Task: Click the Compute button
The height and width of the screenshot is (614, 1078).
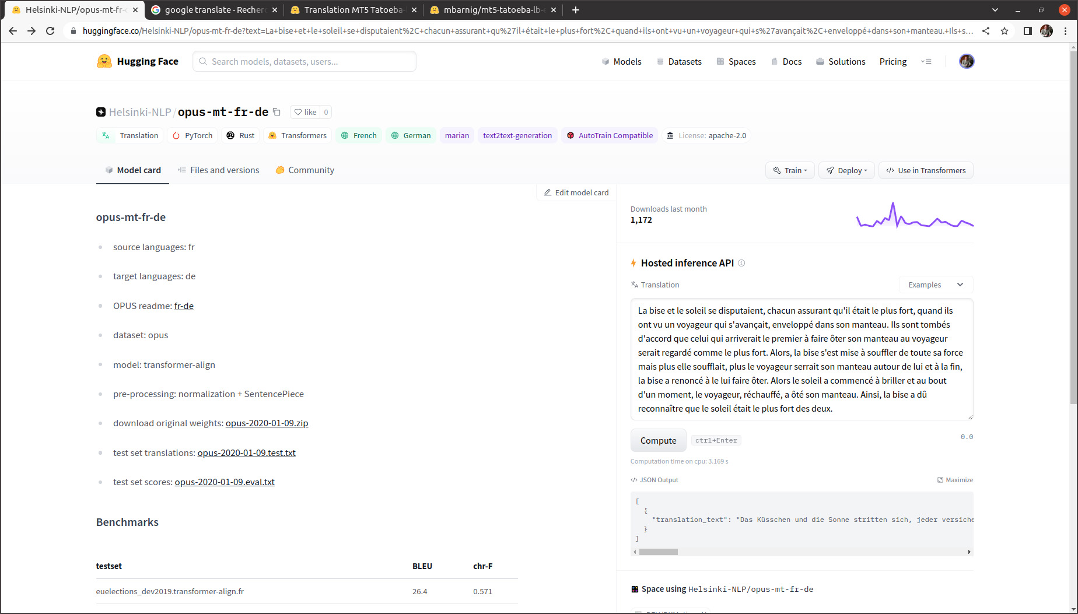Action: pos(658,440)
